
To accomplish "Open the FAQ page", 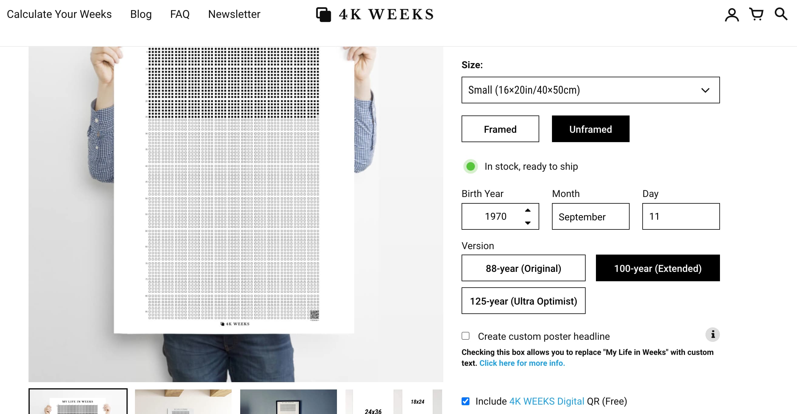I will point(180,14).
